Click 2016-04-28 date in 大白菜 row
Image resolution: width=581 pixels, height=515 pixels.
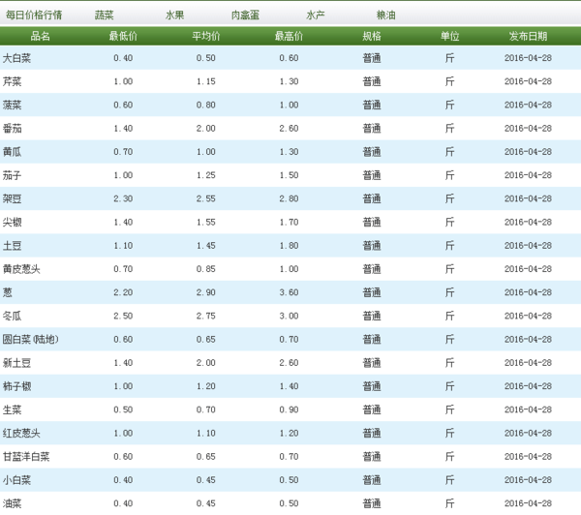(528, 58)
